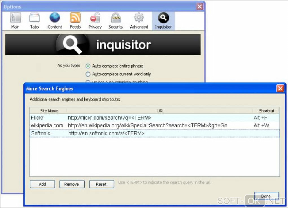The image size is (288, 208).
Task: Click the Flickr URL http://flickr.com/search/?q=<TERM>
Action: click(110, 118)
